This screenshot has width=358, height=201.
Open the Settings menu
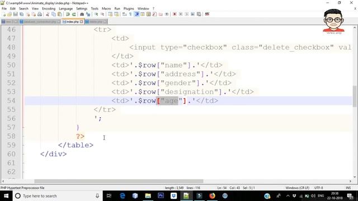tap(82, 8)
